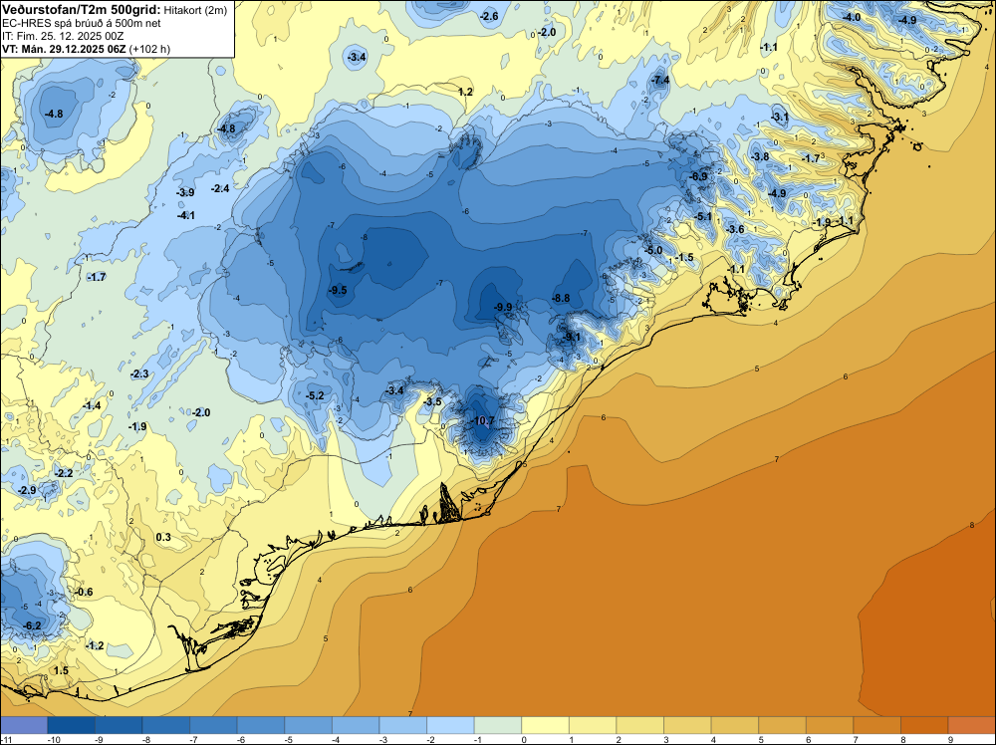
Task: Click the "-1.5" label near the east coast
Action: point(685,257)
